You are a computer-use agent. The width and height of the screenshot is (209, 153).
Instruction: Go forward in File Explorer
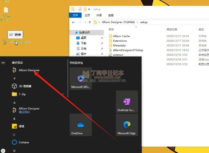click(x=80, y=22)
